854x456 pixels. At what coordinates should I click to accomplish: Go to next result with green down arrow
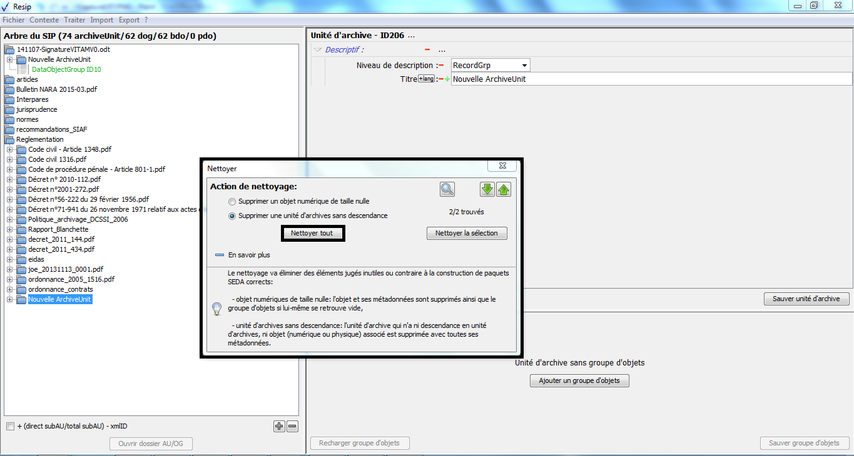(487, 189)
